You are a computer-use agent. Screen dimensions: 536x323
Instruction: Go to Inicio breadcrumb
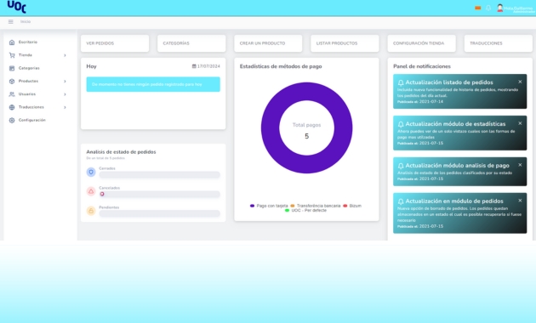click(26, 21)
